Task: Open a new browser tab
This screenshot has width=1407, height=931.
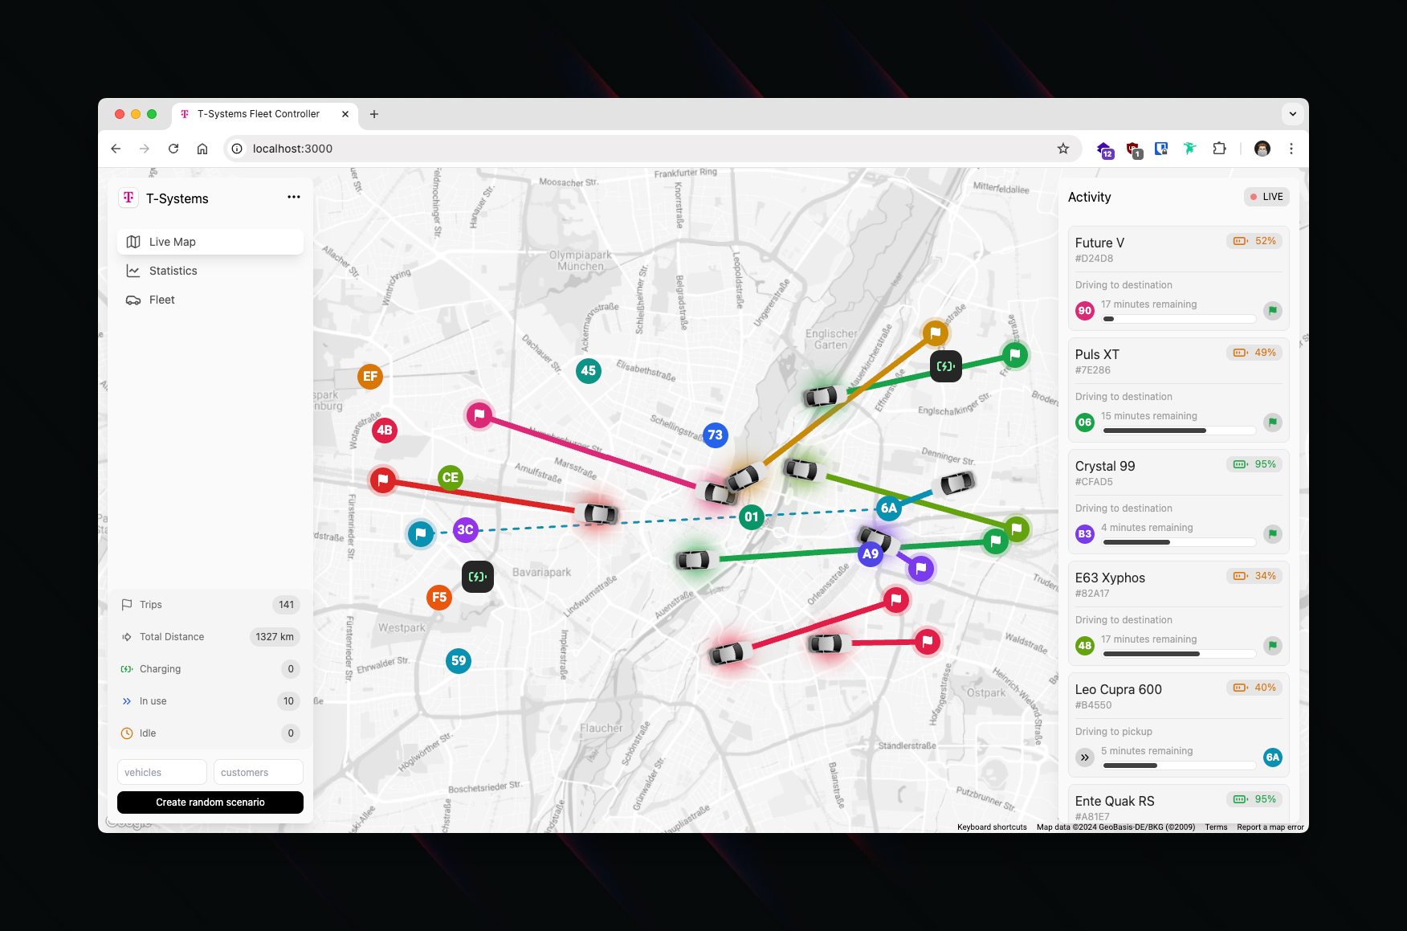Action: tap(374, 114)
